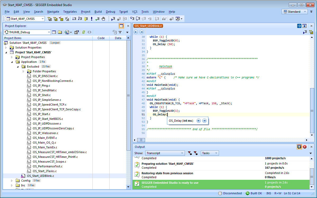Image resolution: width=317 pixels, height=198 pixels.
Task: Open the THUMB_Debug configuration dropdown
Action: coord(27,32)
